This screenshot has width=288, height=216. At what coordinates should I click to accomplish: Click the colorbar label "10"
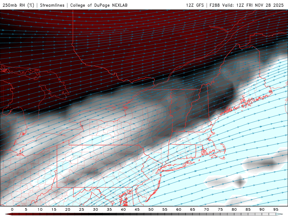pos(40,210)
